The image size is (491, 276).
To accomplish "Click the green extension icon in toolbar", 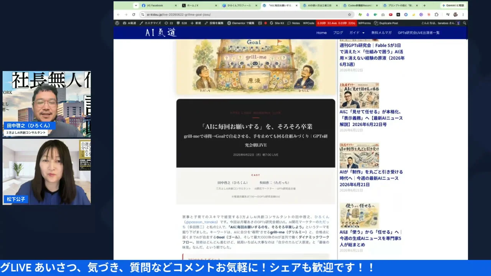I will pos(360,15).
